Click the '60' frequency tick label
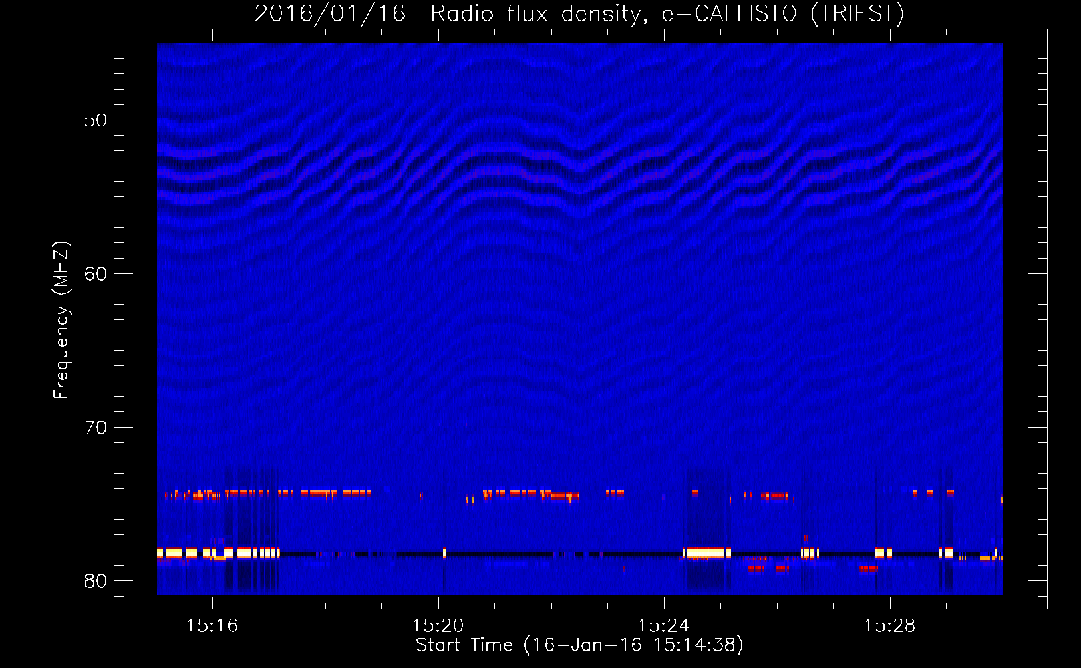The height and width of the screenshot is (668, 1081). click(x=96, y=274)
